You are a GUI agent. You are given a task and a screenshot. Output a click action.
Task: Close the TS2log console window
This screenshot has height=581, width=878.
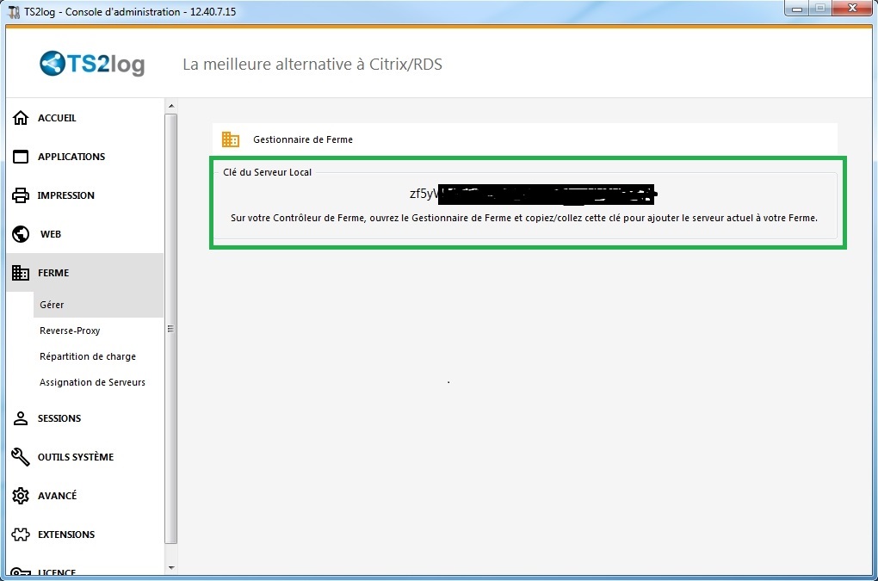(852, 9)
